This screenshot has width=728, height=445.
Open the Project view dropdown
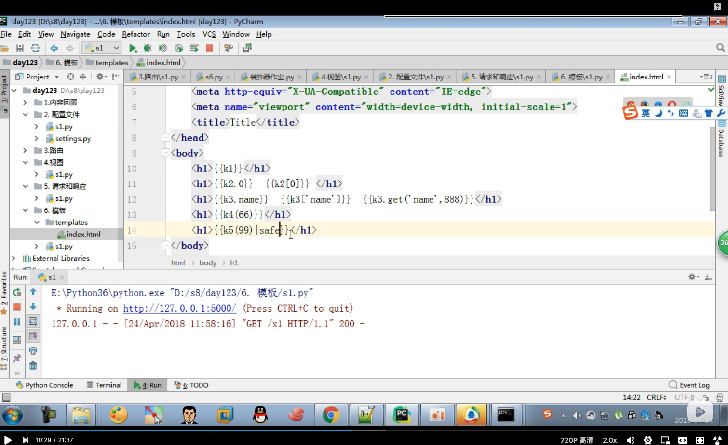37,77
